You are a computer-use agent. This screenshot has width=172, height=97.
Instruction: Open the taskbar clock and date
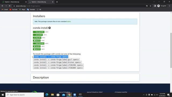pyautogui.click(x=162, y=95)
